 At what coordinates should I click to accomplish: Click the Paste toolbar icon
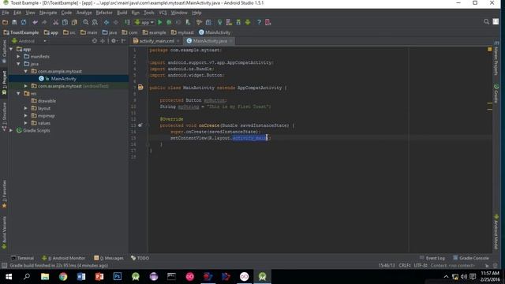click(x=74, y=22)
